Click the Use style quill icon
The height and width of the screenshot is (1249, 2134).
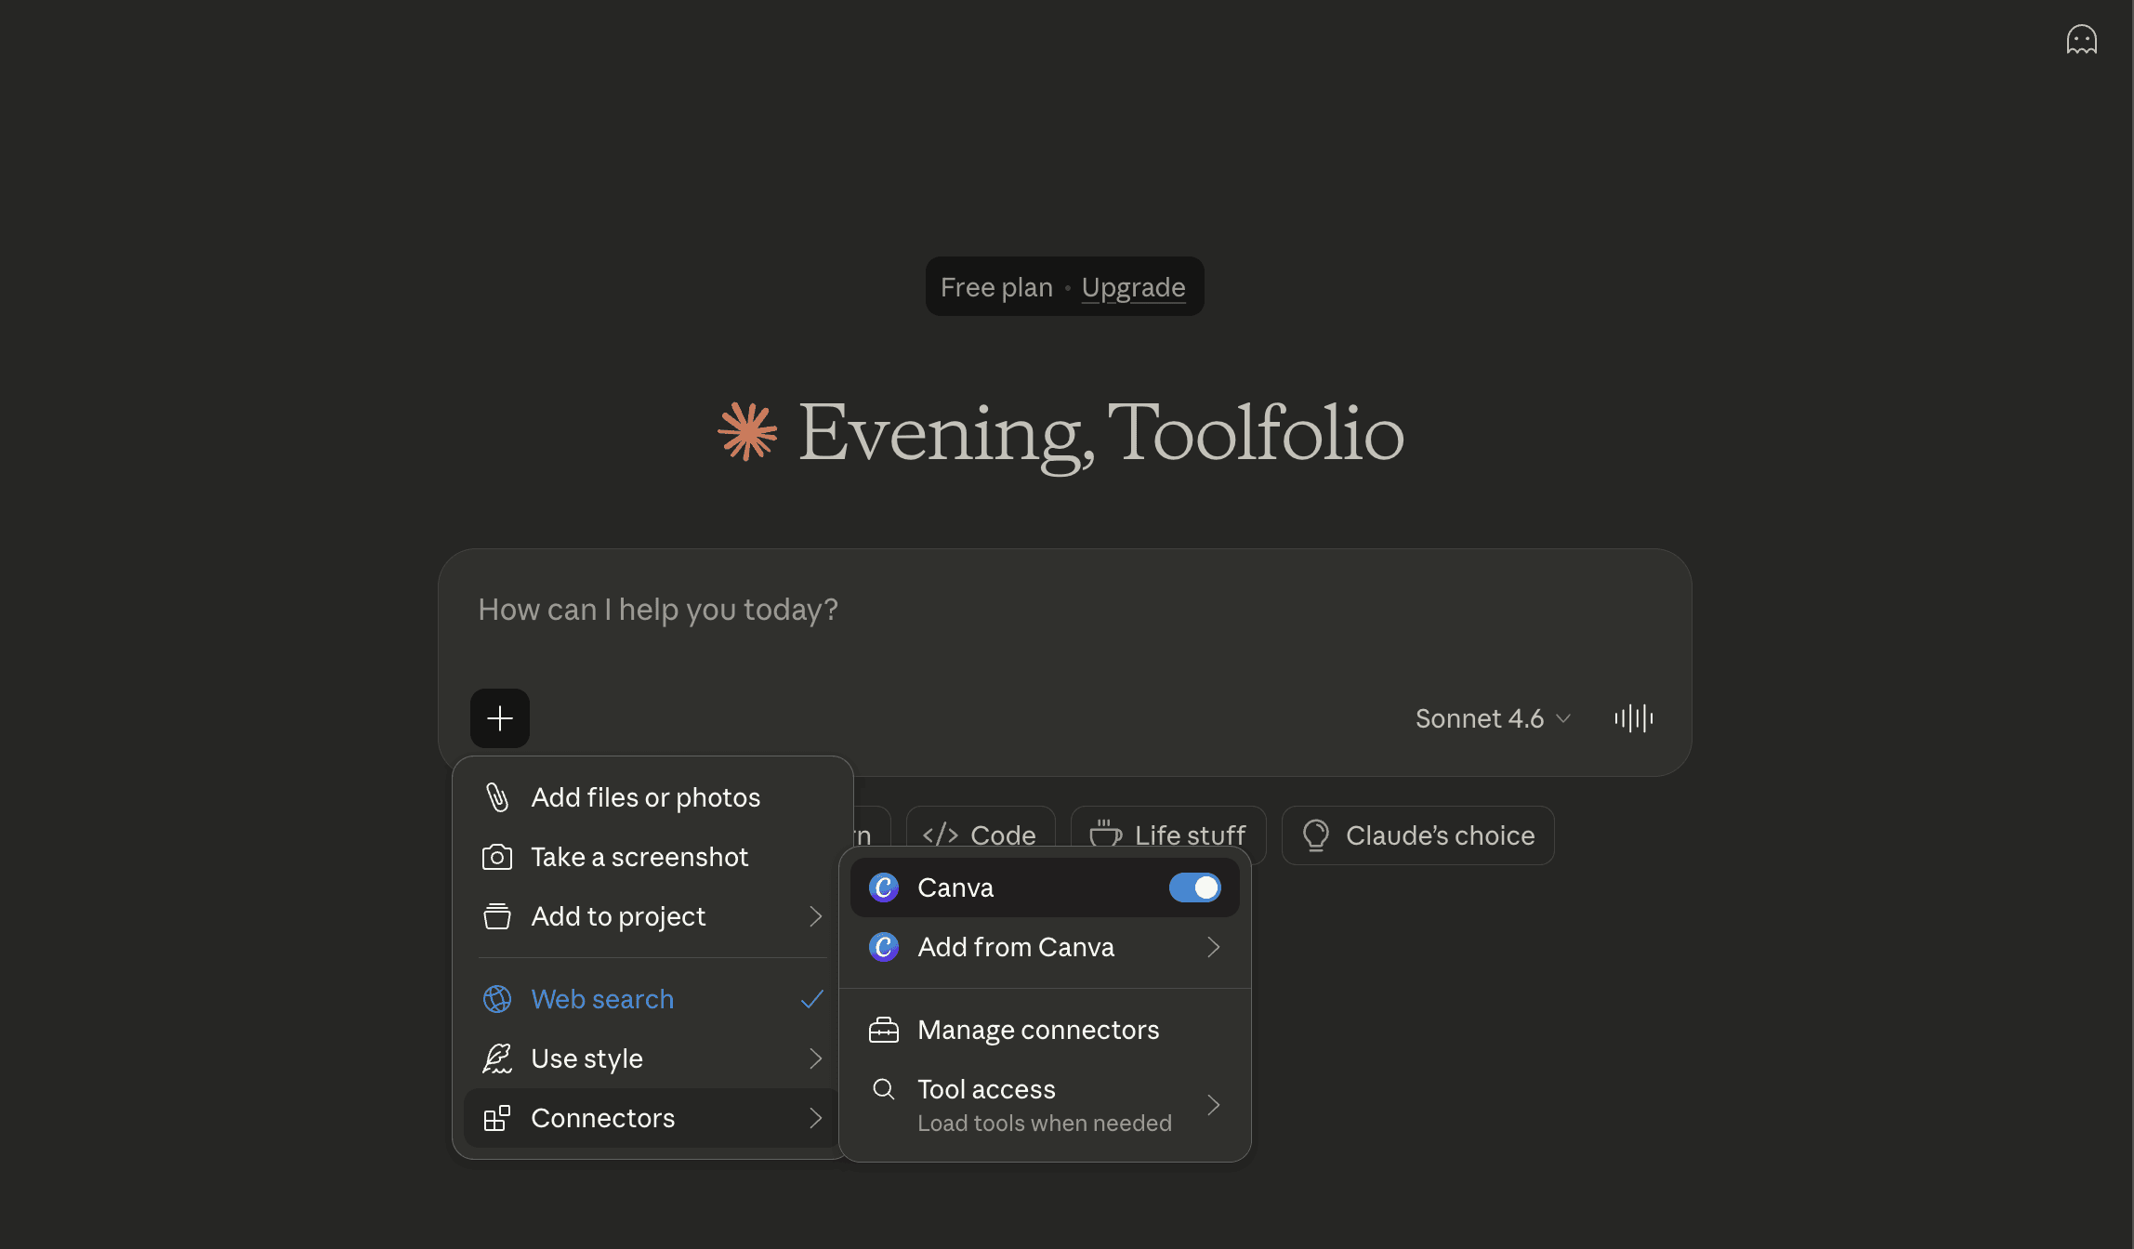point(497,1058)
